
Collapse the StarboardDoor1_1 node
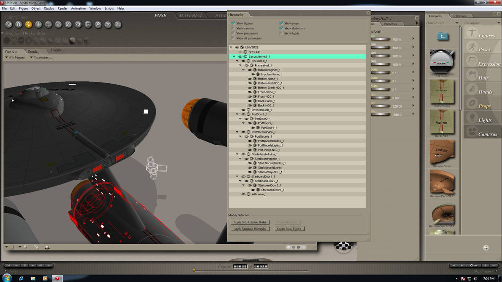[x=237, y=176]
